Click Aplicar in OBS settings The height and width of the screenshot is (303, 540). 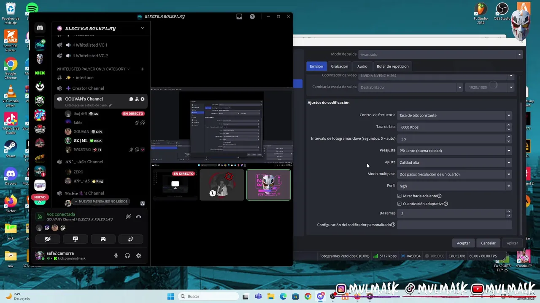click(x=512, y=243)
